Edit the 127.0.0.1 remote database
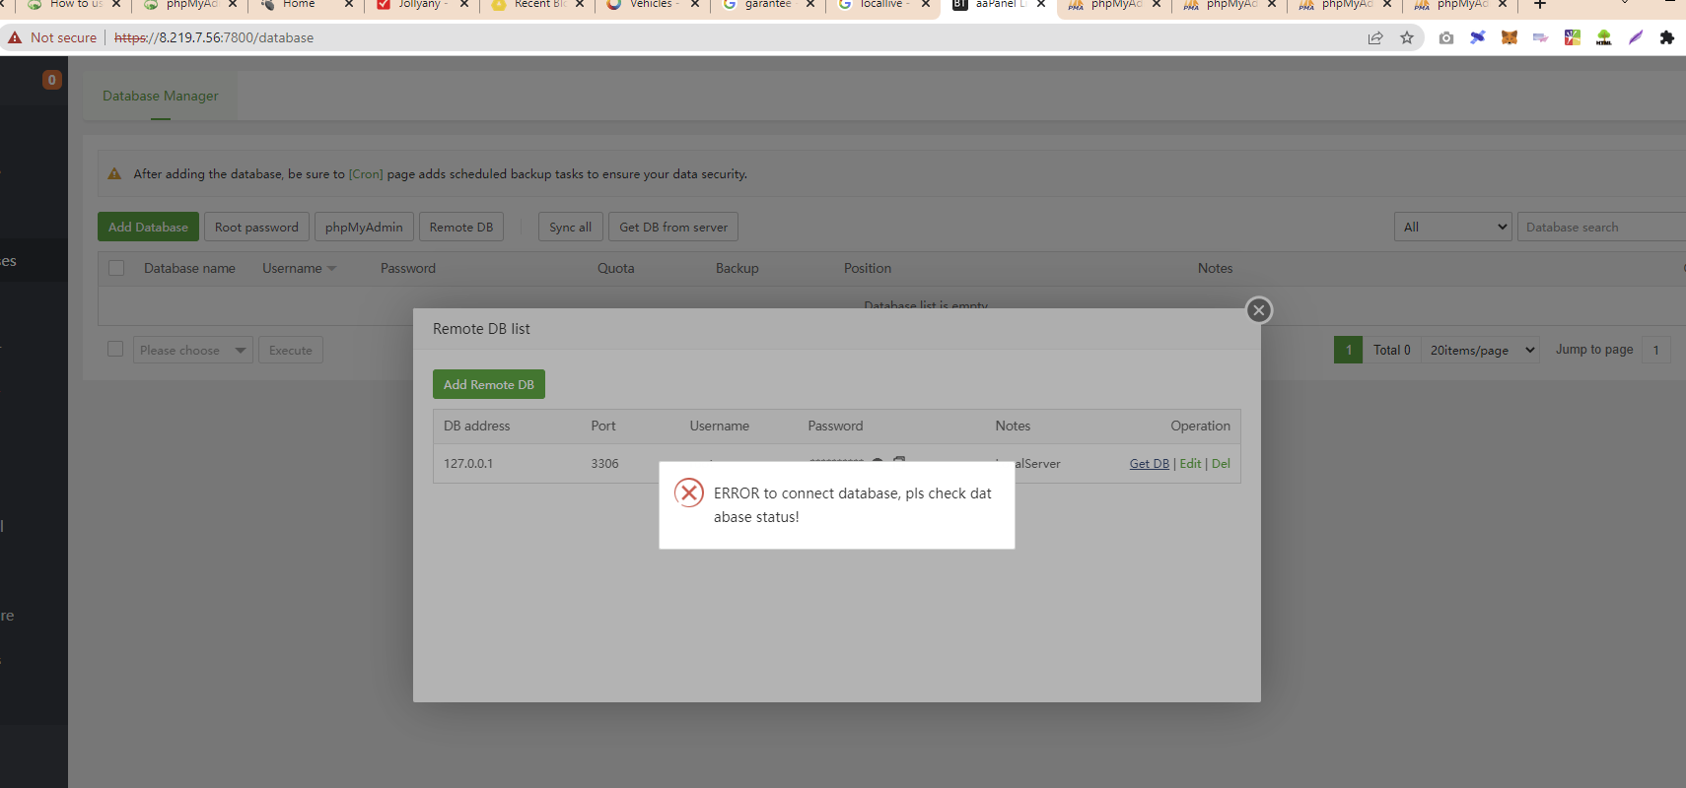1686x788 pixels. (x=1190, y=463)
